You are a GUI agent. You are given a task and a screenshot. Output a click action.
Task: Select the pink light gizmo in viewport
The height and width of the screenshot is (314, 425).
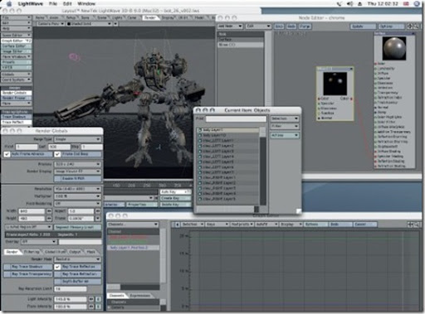[x=74, y=57]
